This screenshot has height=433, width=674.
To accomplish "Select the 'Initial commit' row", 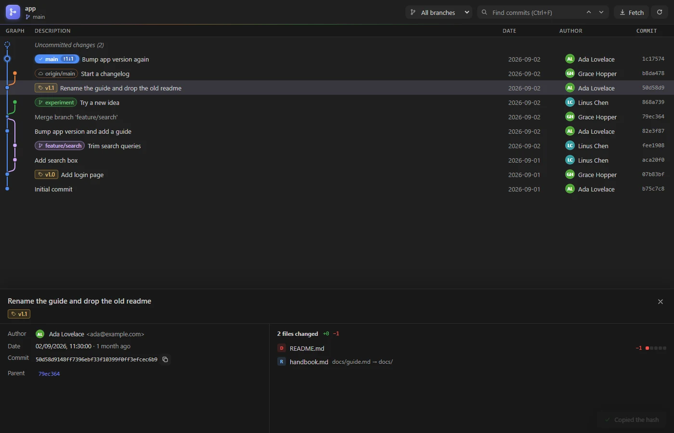I will (337, 189).
